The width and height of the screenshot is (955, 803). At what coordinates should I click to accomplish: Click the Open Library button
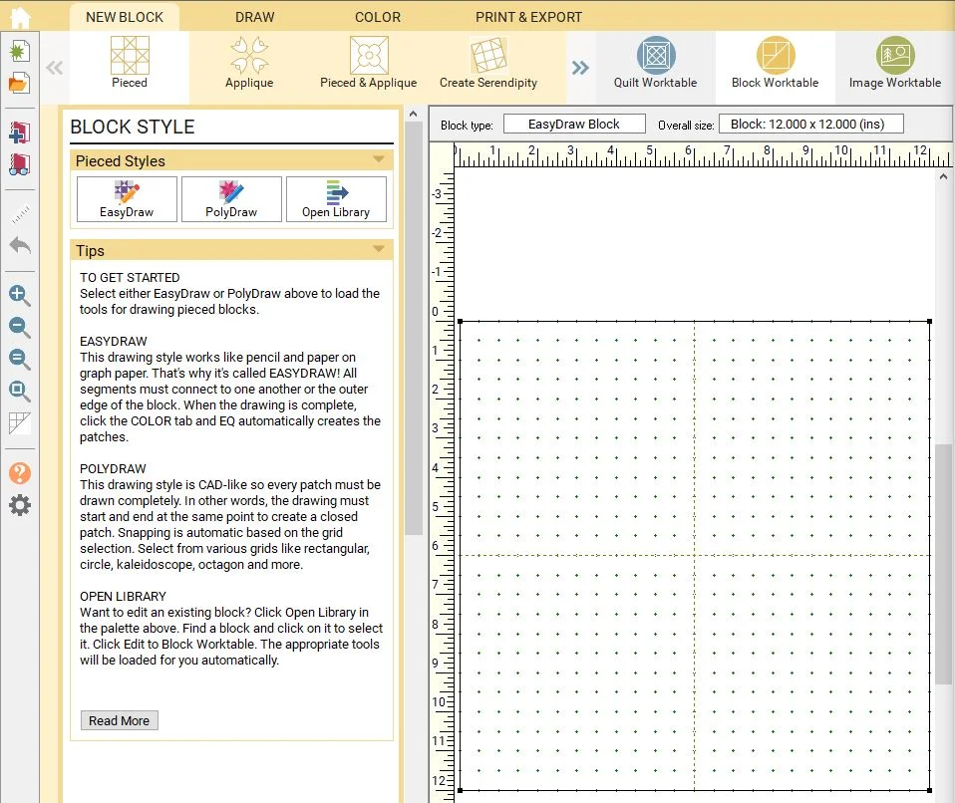(x=336, y=199)
